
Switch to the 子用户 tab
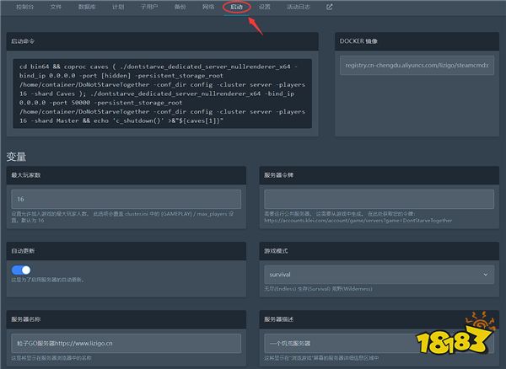coord(148,7)
